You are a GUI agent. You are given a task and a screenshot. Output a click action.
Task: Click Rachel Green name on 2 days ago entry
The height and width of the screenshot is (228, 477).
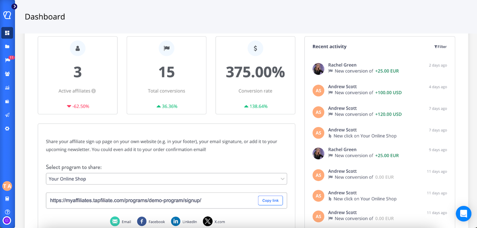tap(342, 65)
